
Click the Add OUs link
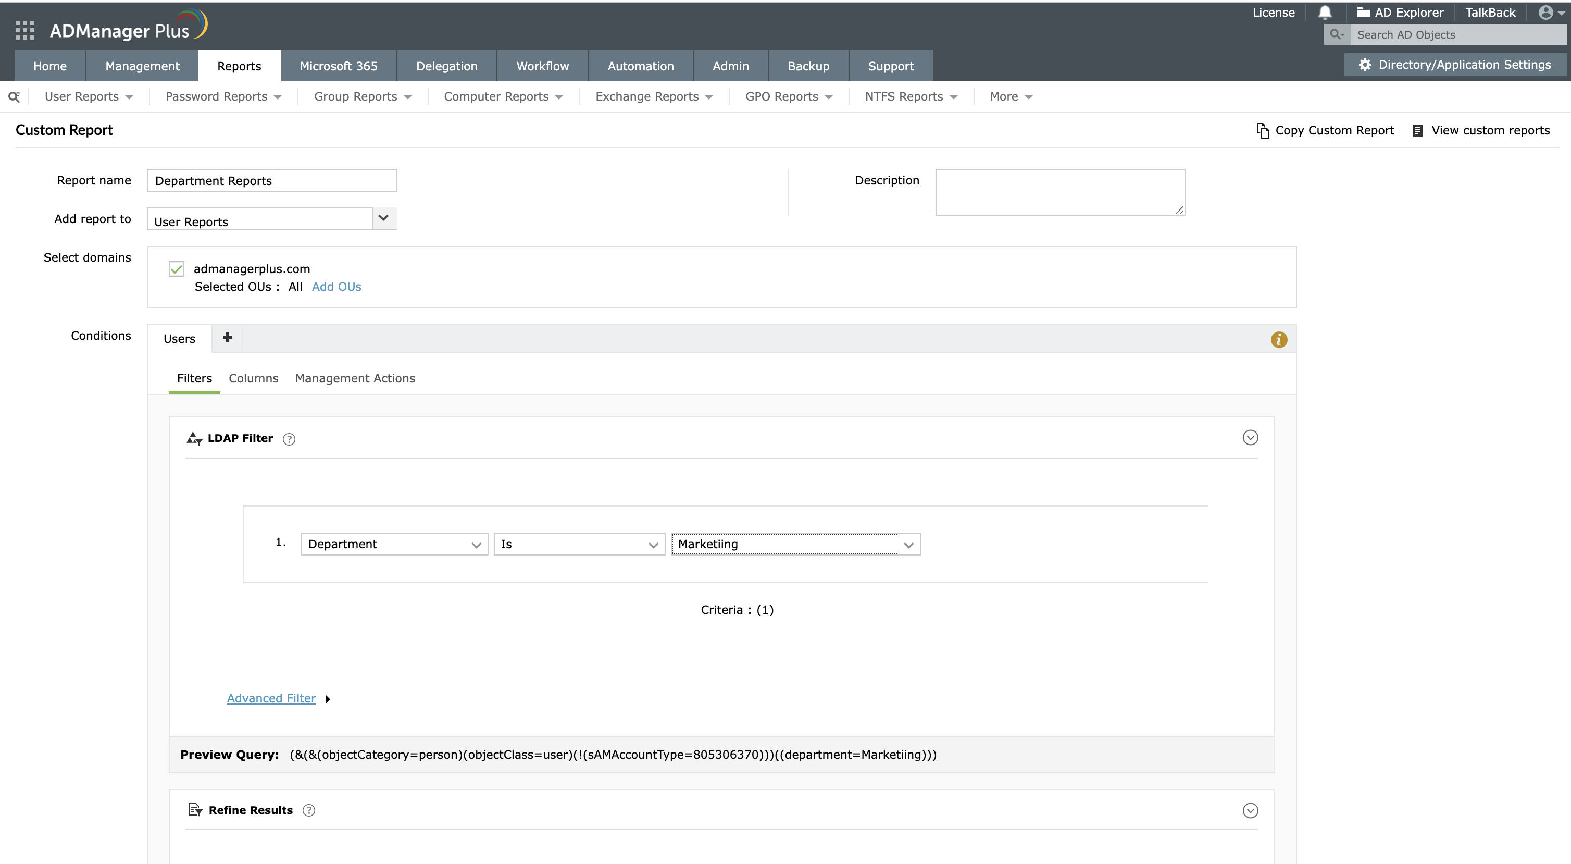coord(336,287)
